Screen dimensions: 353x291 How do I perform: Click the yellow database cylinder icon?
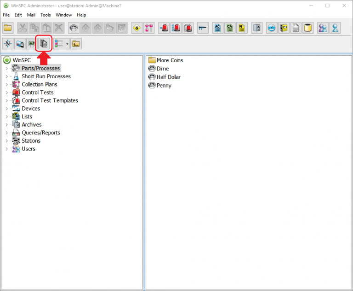(x=308, y=28)
